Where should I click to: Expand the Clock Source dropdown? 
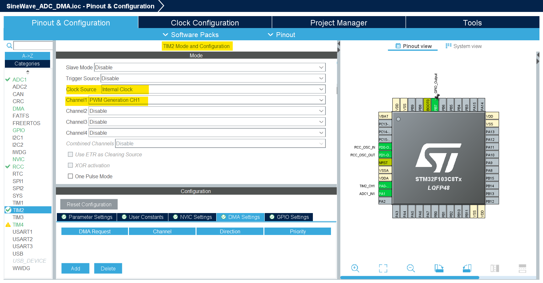tap(213, 89)
